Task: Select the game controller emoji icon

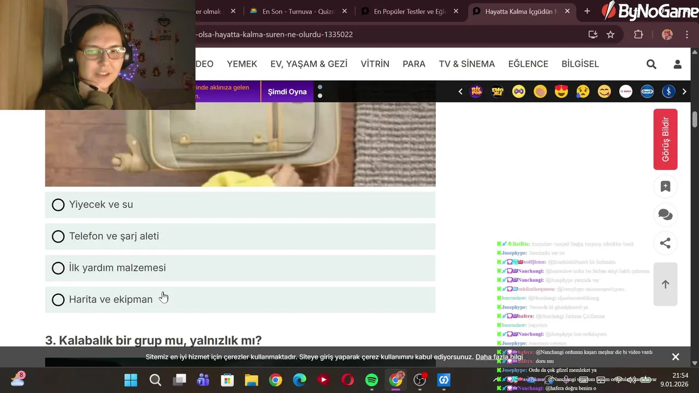Action: (519, 92)
